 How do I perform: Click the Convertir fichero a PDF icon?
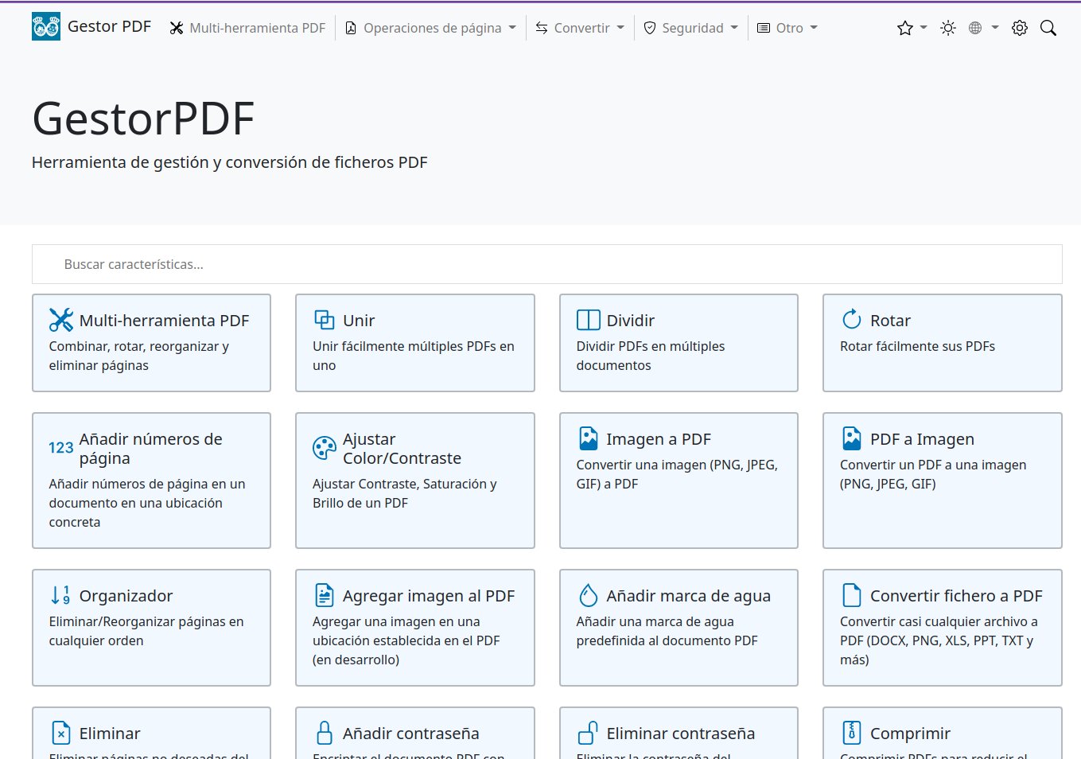pyautogui.click(x=852, y=595)
